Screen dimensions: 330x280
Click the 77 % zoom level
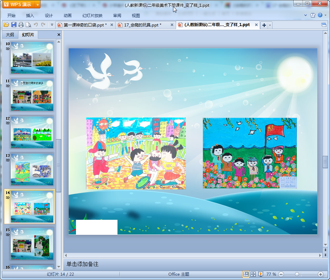coord(271,274)
